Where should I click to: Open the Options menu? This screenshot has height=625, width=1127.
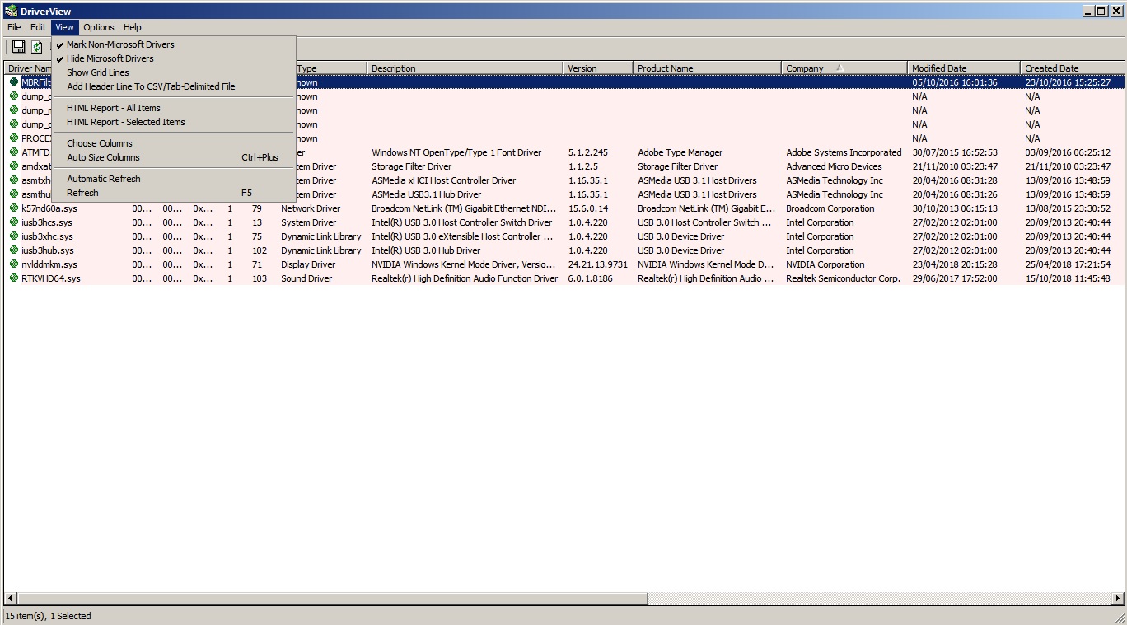(x=99, y=27)
